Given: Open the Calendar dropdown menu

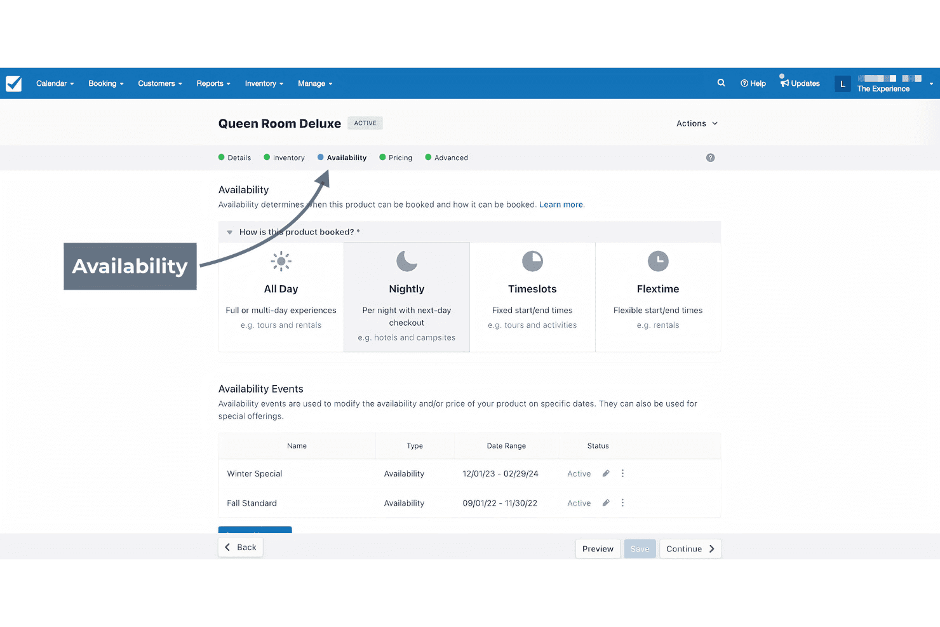Looking at the screenshot, I should 55,83.
